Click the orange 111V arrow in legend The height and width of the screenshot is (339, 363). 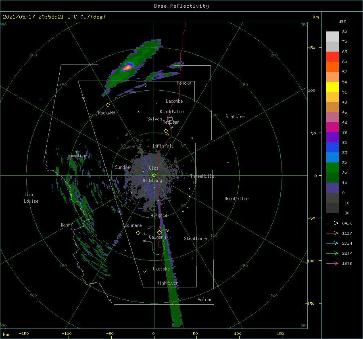point(332,233)
